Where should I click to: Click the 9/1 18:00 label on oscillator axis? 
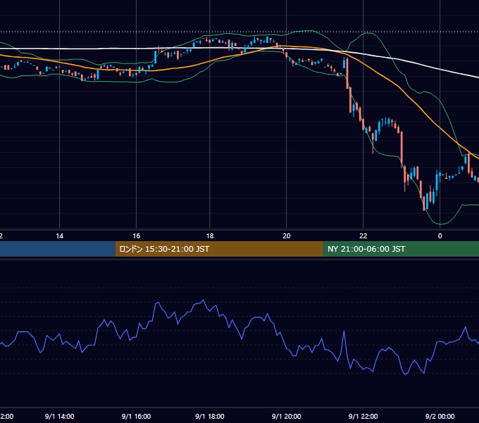pos(210,417)
